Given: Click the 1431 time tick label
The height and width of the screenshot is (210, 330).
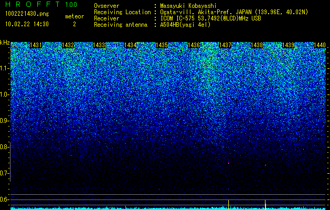Looking at the screenshot, I should click(36, 45).
